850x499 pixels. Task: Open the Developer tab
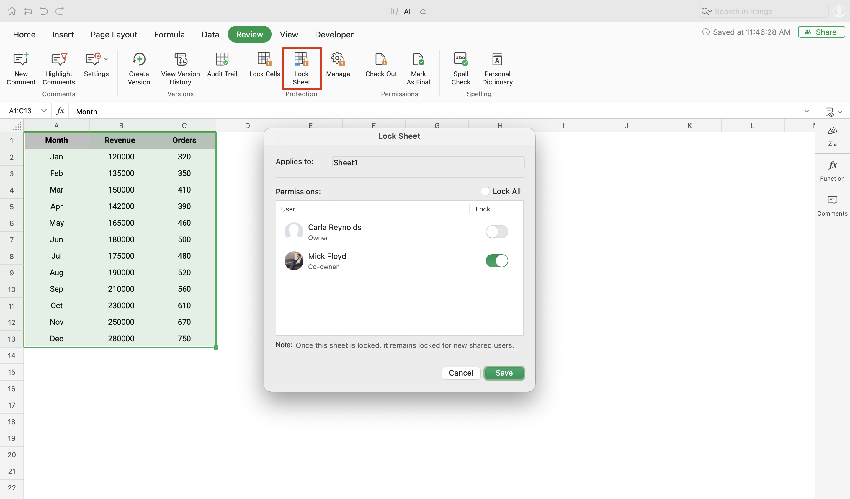(334, 35)
